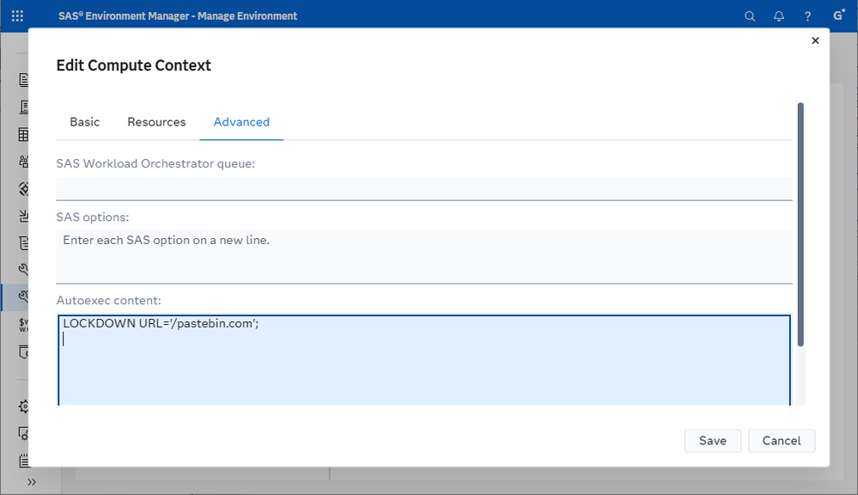Expand the sidebar with double chevron
Screen dimensions: 858x495
31,482
